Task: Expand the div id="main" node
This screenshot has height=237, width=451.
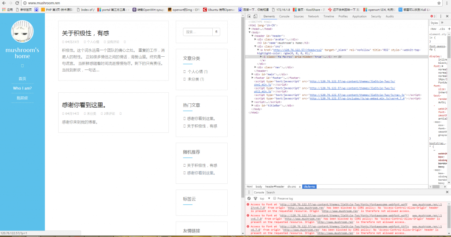Action: click(252, 74)
